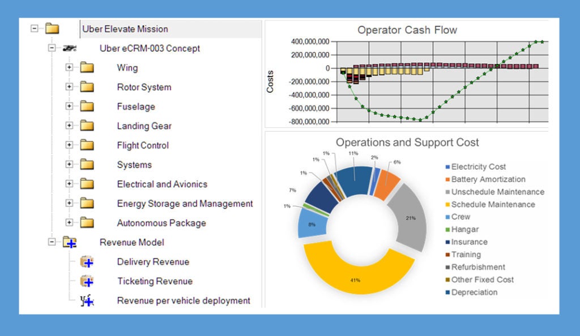Click the Operations and Support Cost title
The height and width of the screenshot is (336, 580).
point(407,143)
